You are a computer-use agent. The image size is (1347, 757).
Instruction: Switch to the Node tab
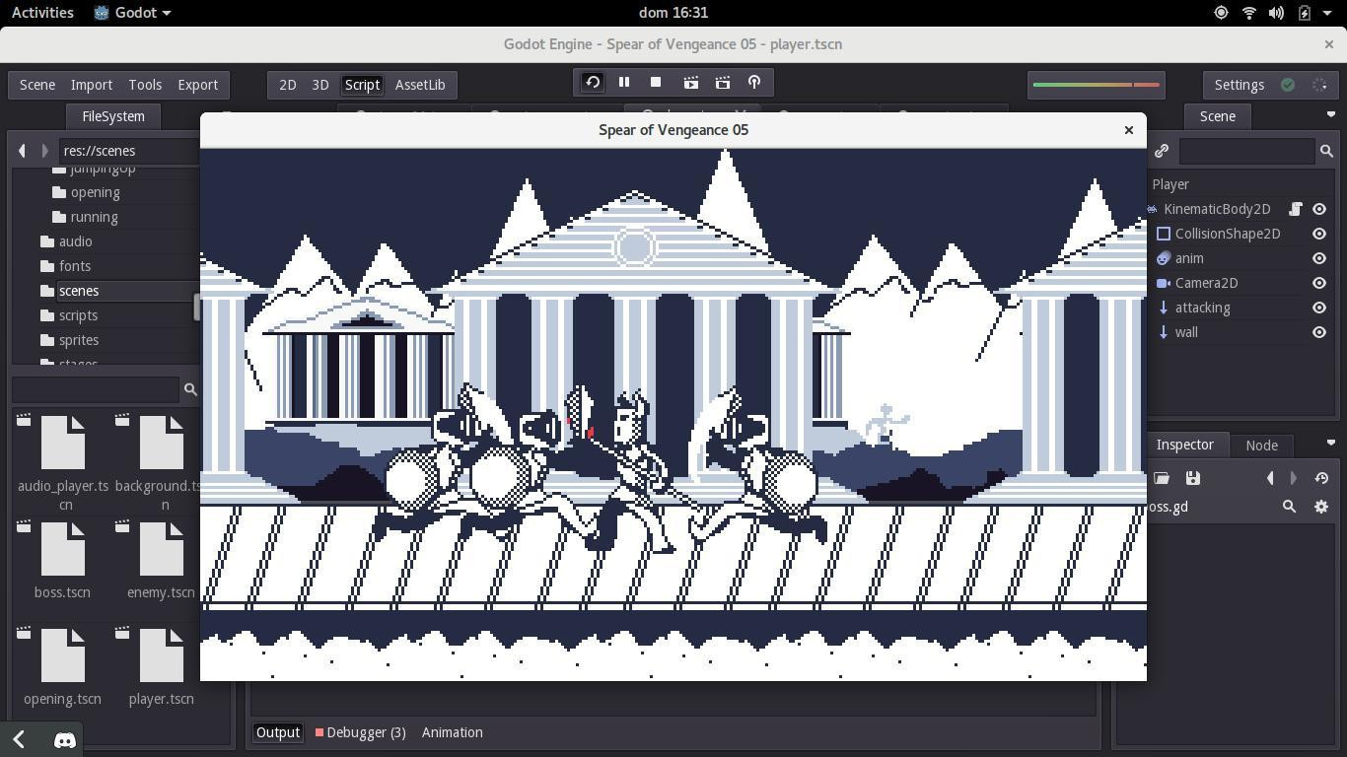(x=1261, y=445)
